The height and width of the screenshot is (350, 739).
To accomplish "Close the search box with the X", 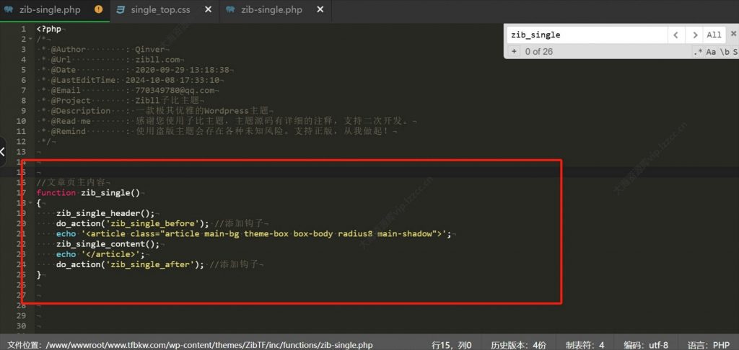I will click(733, 33).
